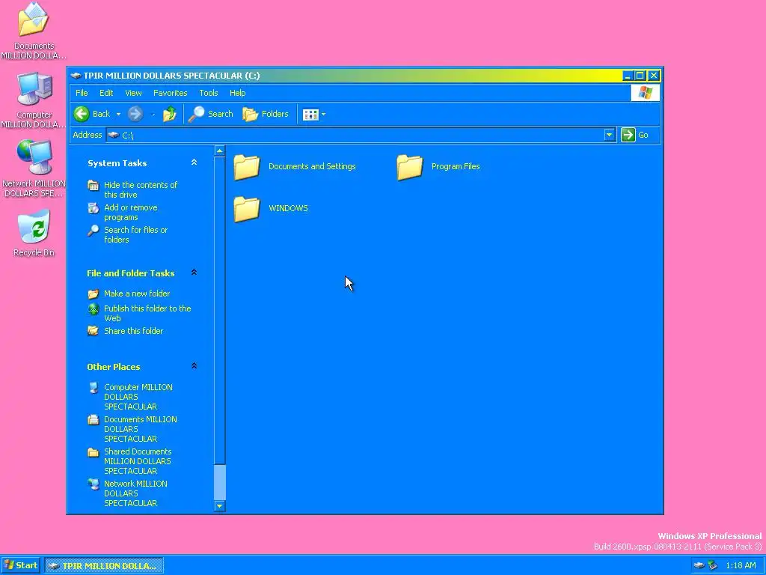Select the Program Files folder icon
Viewport: 766px width, 575px height.
tap(409, 167)
